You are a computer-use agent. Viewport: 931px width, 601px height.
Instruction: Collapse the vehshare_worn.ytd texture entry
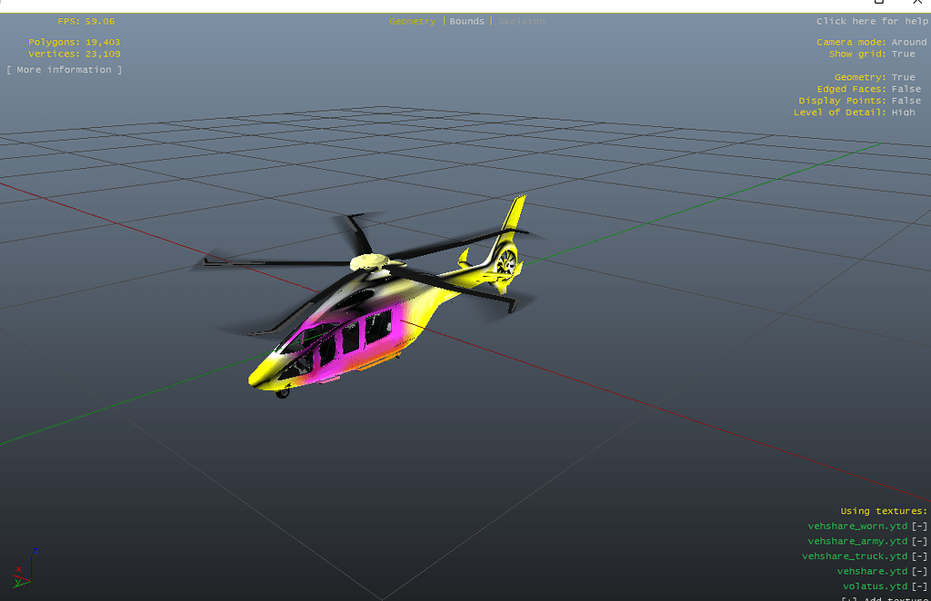(917, 525)
